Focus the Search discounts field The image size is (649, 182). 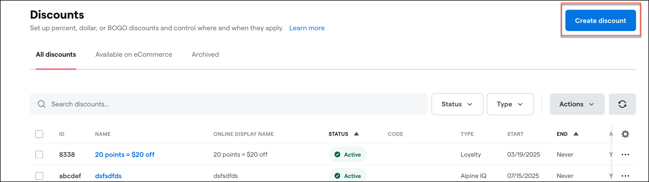click(x=229, y=104)
